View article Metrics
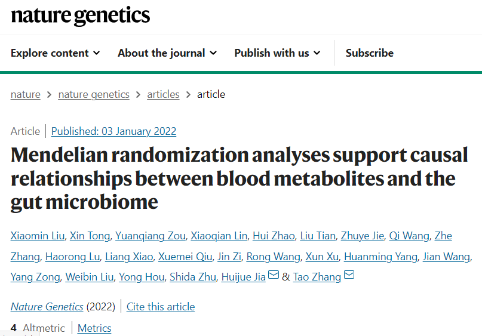 click(x=94, y=328)
